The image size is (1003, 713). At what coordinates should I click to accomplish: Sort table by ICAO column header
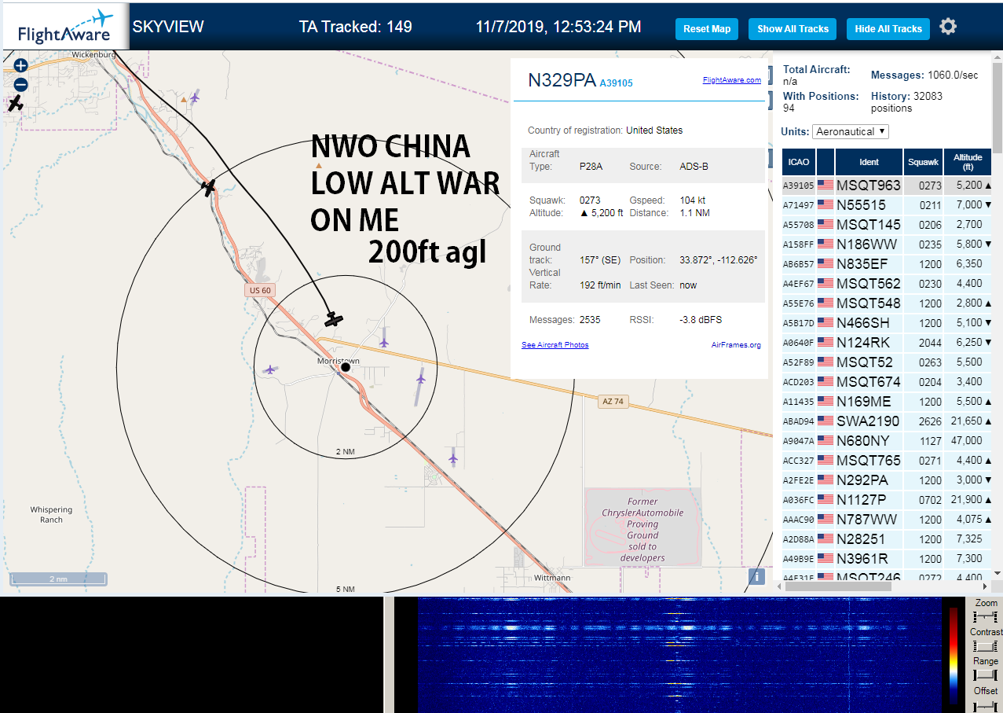click(798, 162)
